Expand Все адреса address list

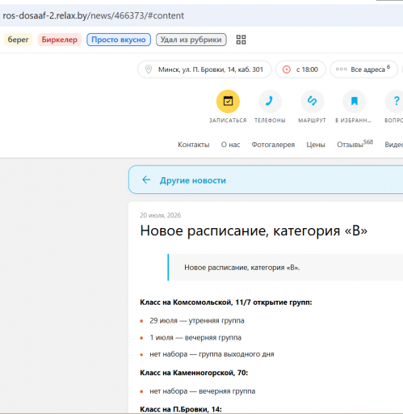(363, 70)
